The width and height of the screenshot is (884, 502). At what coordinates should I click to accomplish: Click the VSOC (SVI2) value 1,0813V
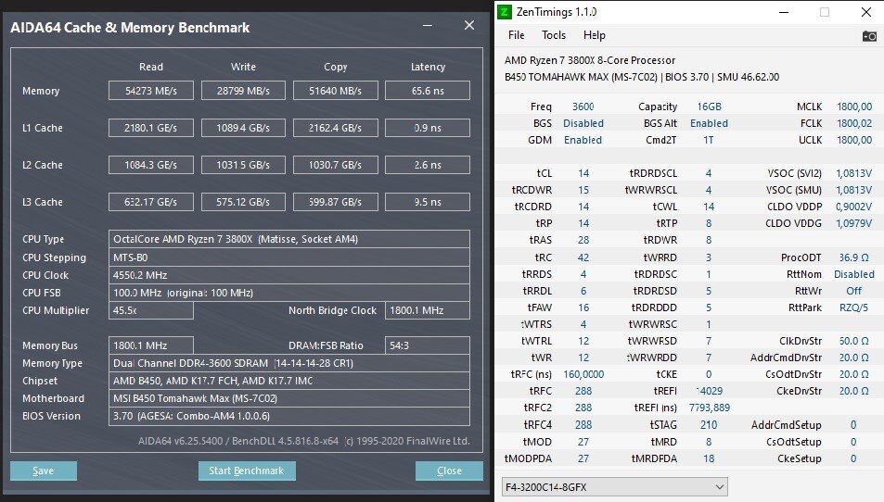pos(854,173)
